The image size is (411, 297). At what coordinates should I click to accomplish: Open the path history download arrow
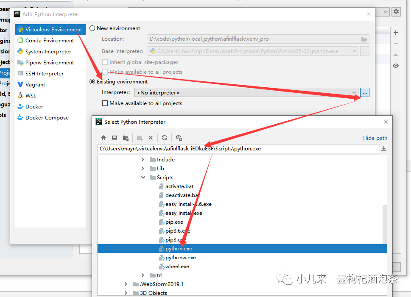click(x=384, y=149)
